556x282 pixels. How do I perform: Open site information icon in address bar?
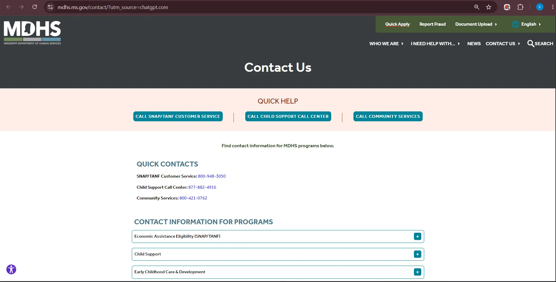[50, 7]
